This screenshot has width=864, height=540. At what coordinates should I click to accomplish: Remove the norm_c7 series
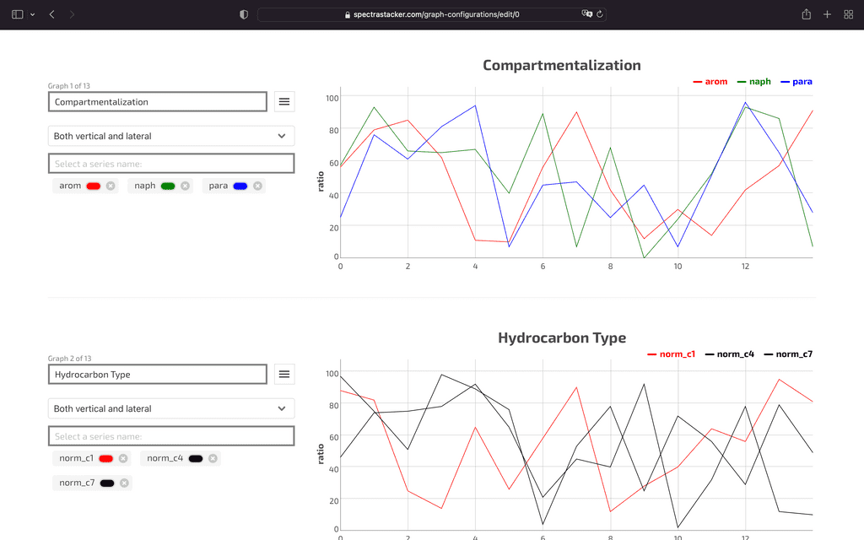125,483
